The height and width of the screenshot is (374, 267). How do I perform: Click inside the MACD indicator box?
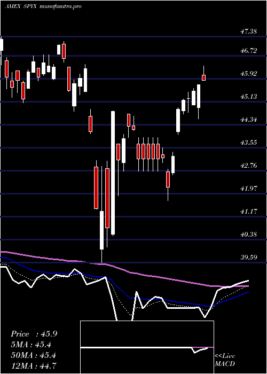click(x=147, y=347)
